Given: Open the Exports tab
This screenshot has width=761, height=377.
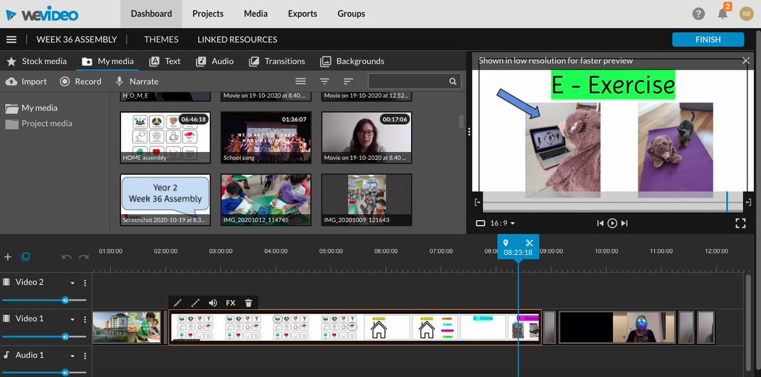Looking at the screenshot, I should (x=302, y=13).
